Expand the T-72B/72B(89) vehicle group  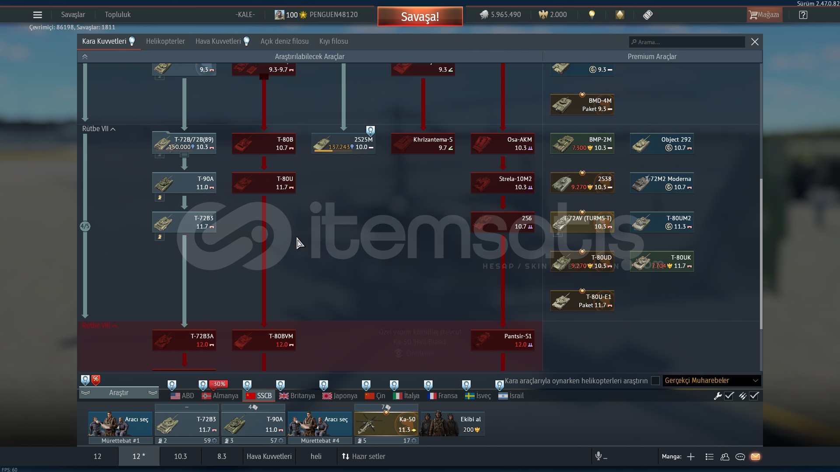184,155
